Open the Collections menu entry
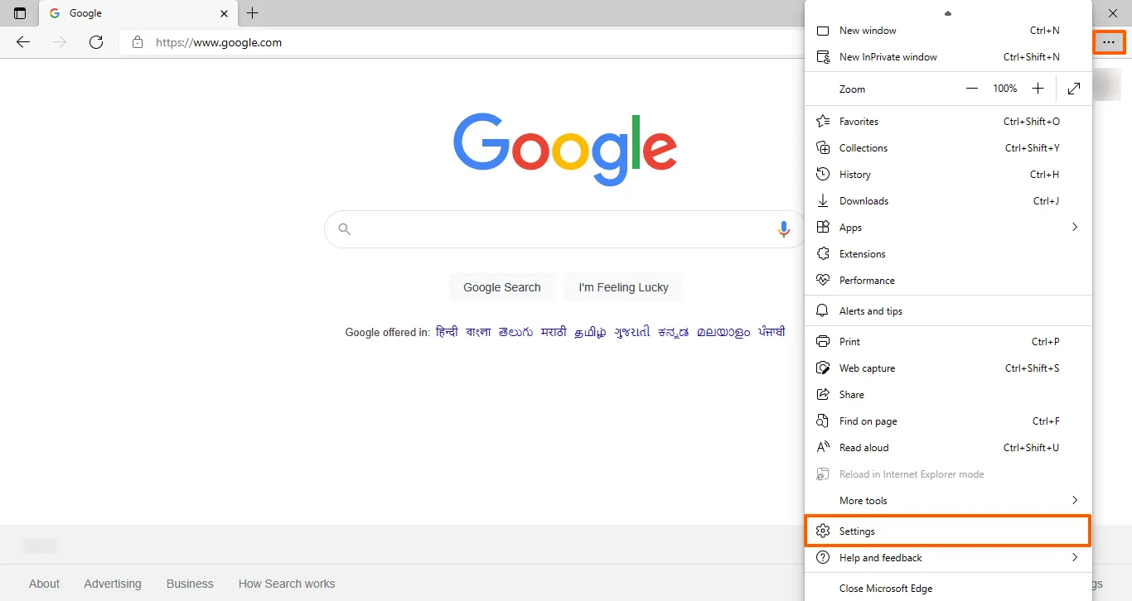This screenshot has height=601, width=1132. click(x=948, y=148)
